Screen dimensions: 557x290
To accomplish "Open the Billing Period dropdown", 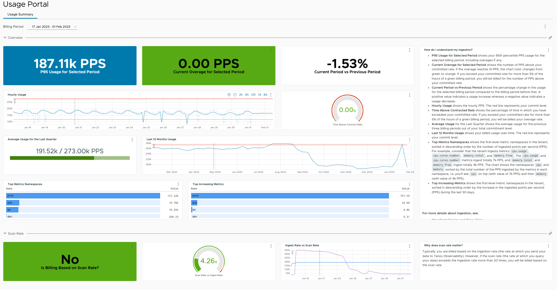I will pyautogui.click(x=52, y=27).
